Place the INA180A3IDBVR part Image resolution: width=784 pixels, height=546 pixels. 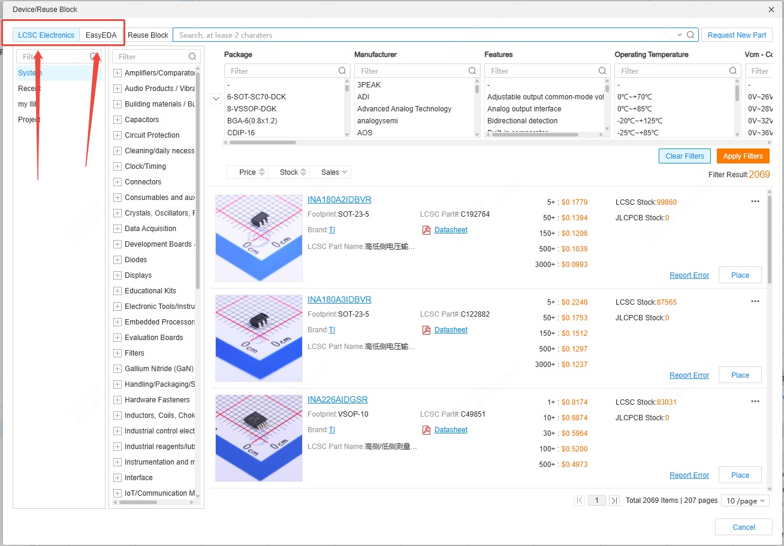(740, 375)
